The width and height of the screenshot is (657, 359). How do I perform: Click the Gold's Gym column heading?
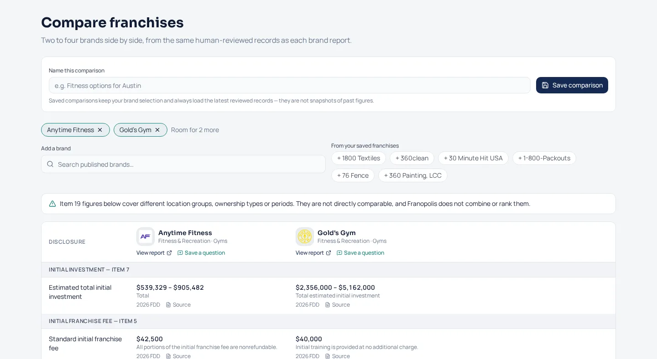click(x=337, y=233)
